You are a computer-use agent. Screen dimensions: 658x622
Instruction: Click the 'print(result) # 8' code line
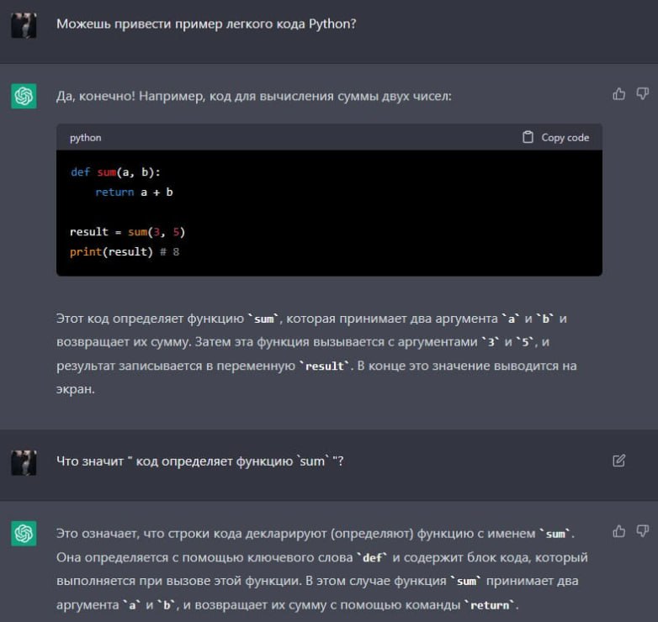point(125,252)
